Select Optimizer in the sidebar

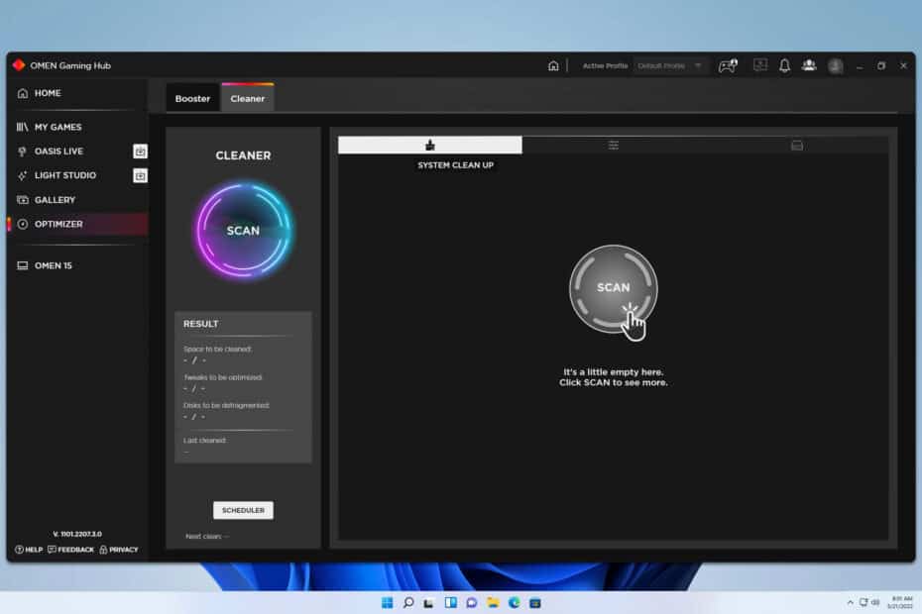coord(59,224)
